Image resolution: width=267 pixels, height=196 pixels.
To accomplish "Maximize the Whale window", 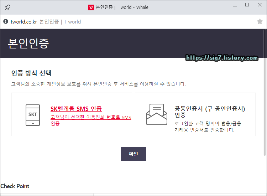I will [x=247, y=5].
